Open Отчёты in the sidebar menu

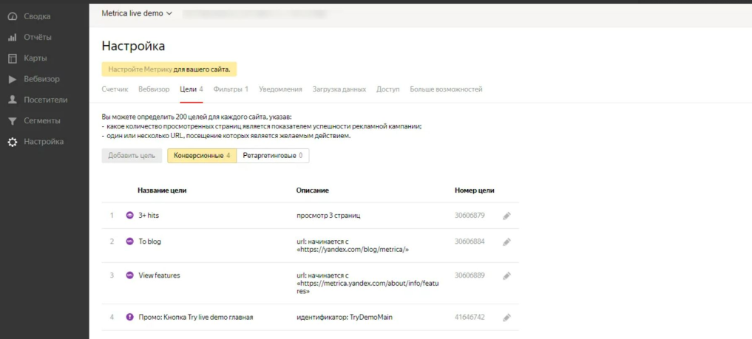[x=38, y=38]
